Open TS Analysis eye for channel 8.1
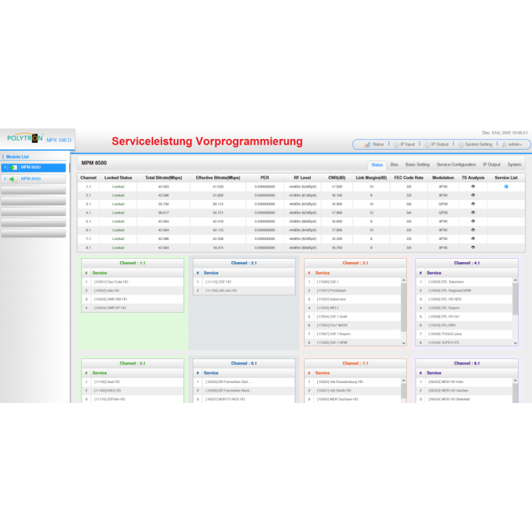Image resolution: width=532 pixels, height=532 pixels. tap(473, 247)
